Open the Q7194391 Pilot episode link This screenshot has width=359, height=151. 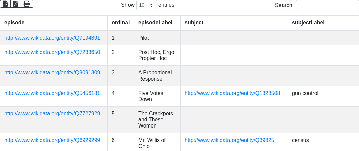(x=52, y=38)
